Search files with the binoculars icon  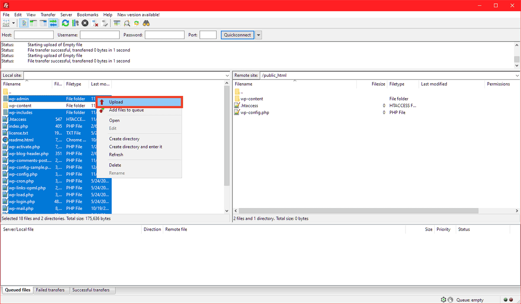(146, 23)
